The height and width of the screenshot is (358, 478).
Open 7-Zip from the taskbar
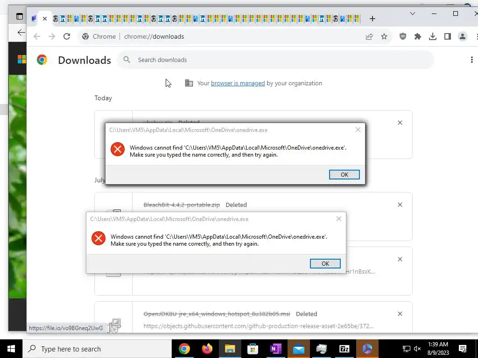coord(344,349)
